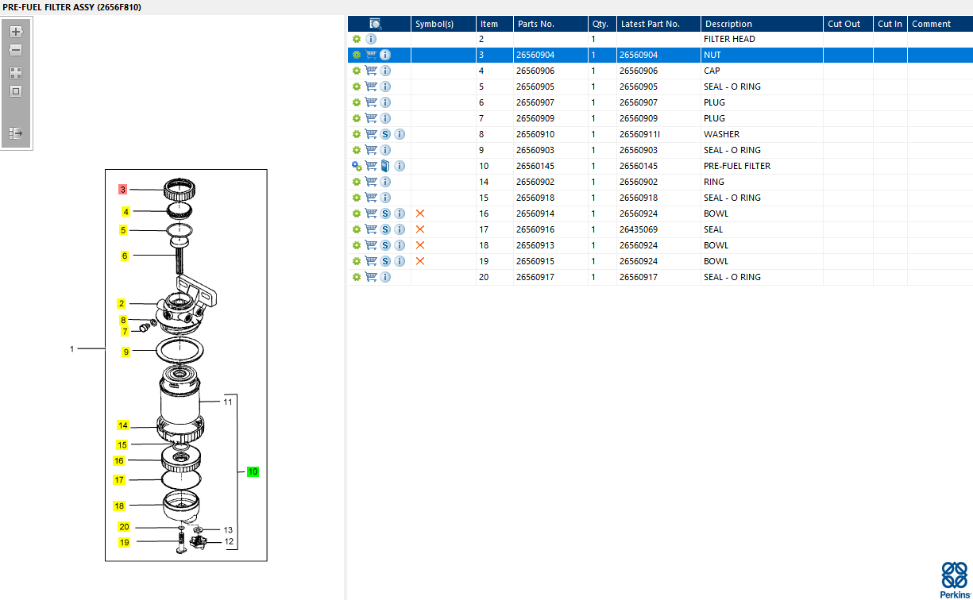Select callout 9 in the diagram
Screen dimensions: 973x600
coord(125,352)
